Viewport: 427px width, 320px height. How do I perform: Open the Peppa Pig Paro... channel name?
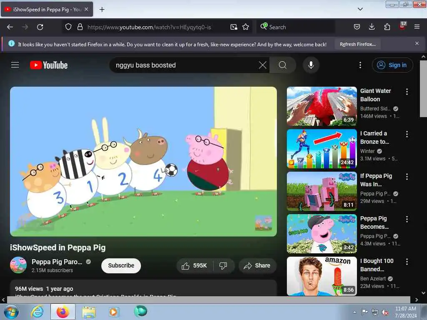[x=57, y=262]
